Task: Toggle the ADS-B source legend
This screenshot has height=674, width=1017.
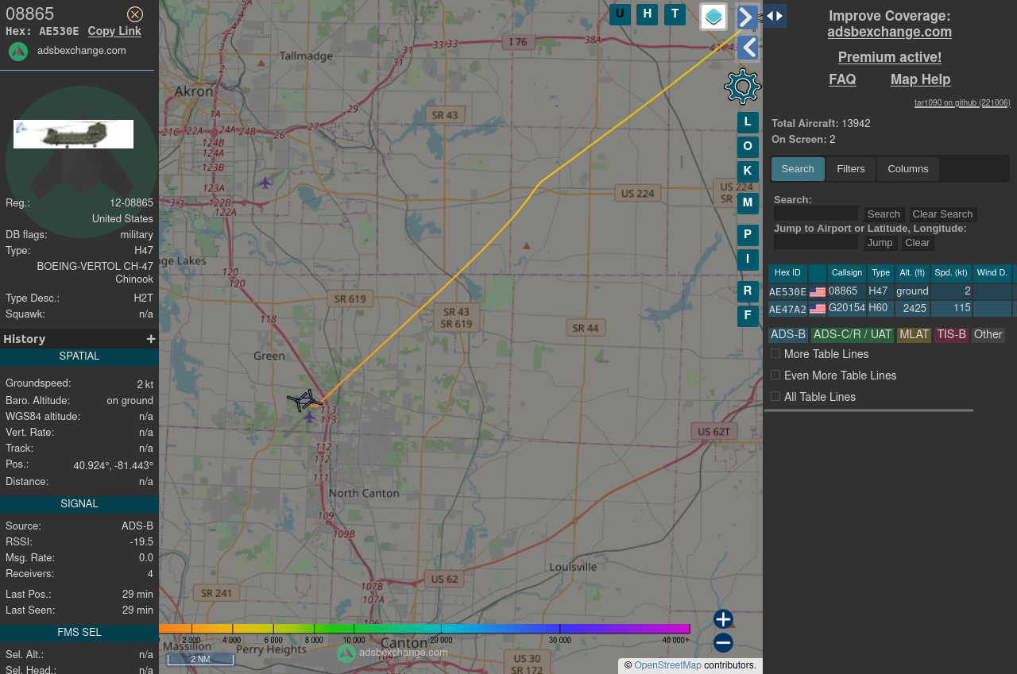Action: point(788,335)
